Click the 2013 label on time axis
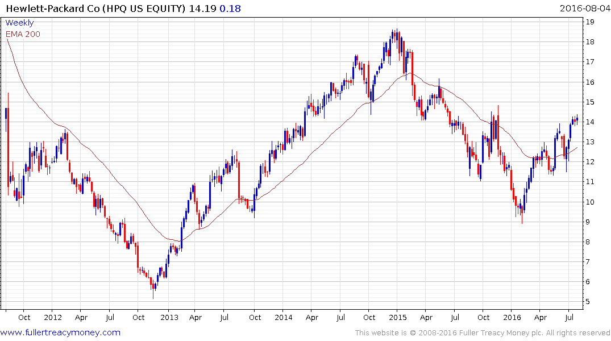The height and width of the screenshot is (341, 611). click(x=169, y=317)
